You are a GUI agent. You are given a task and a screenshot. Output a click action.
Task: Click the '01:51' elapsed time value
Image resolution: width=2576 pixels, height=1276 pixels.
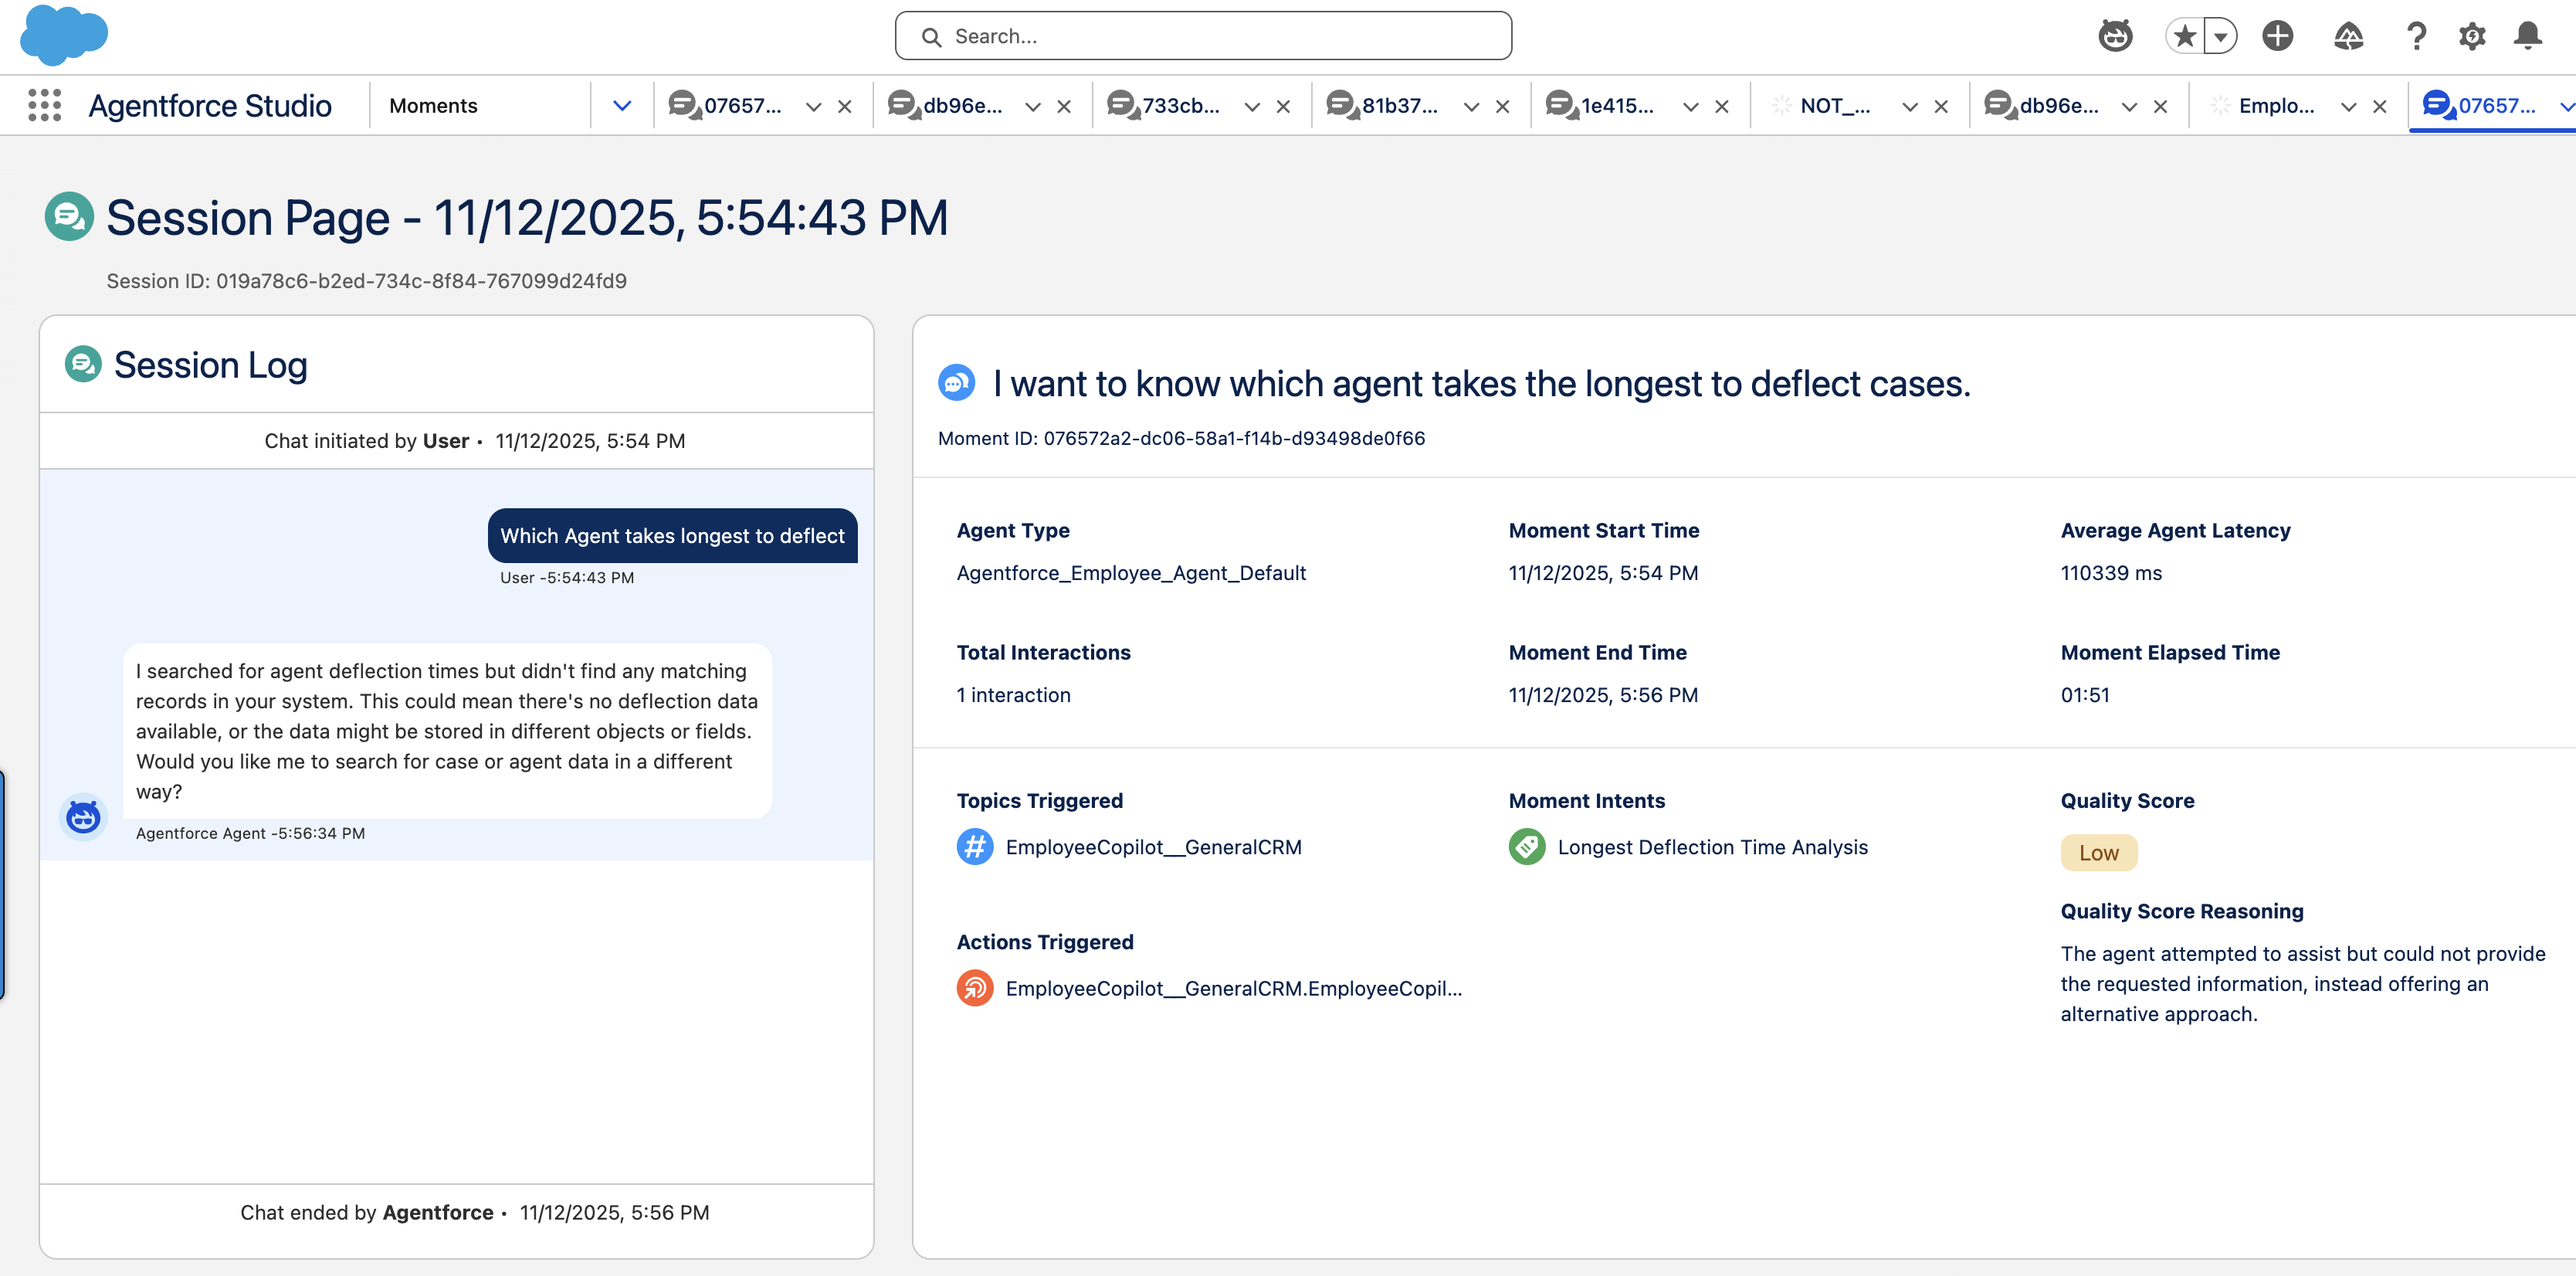[x=2084, y=695]
